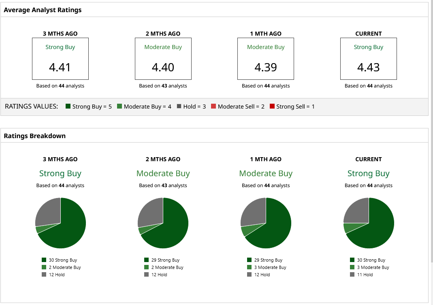Click the '11 Hold' legend icon under CURRENT
Image resolution: width=433 pixels, height=305 pixels.
click(352, 274)
